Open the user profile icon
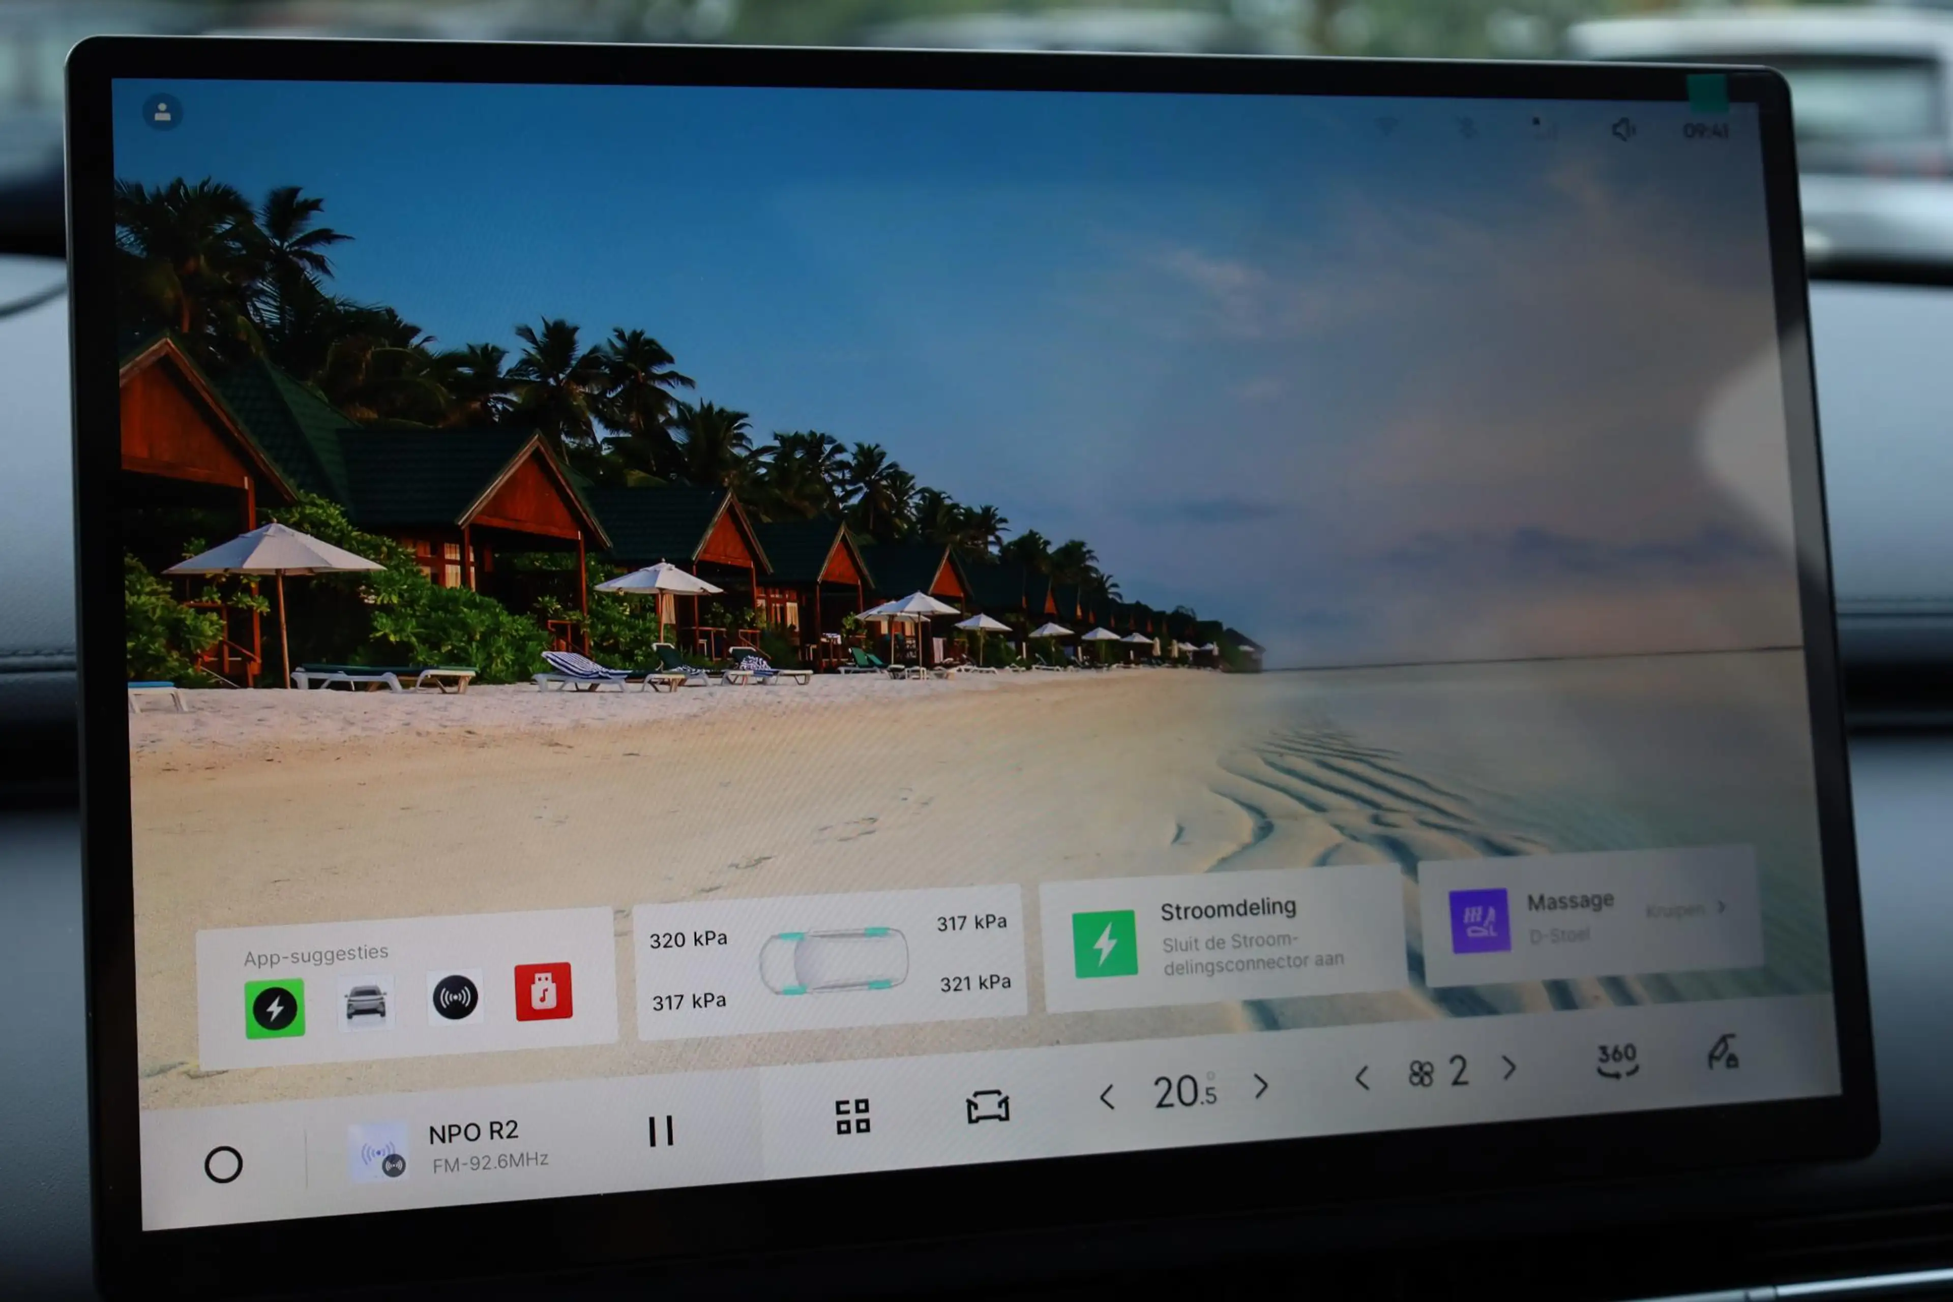 163,112
